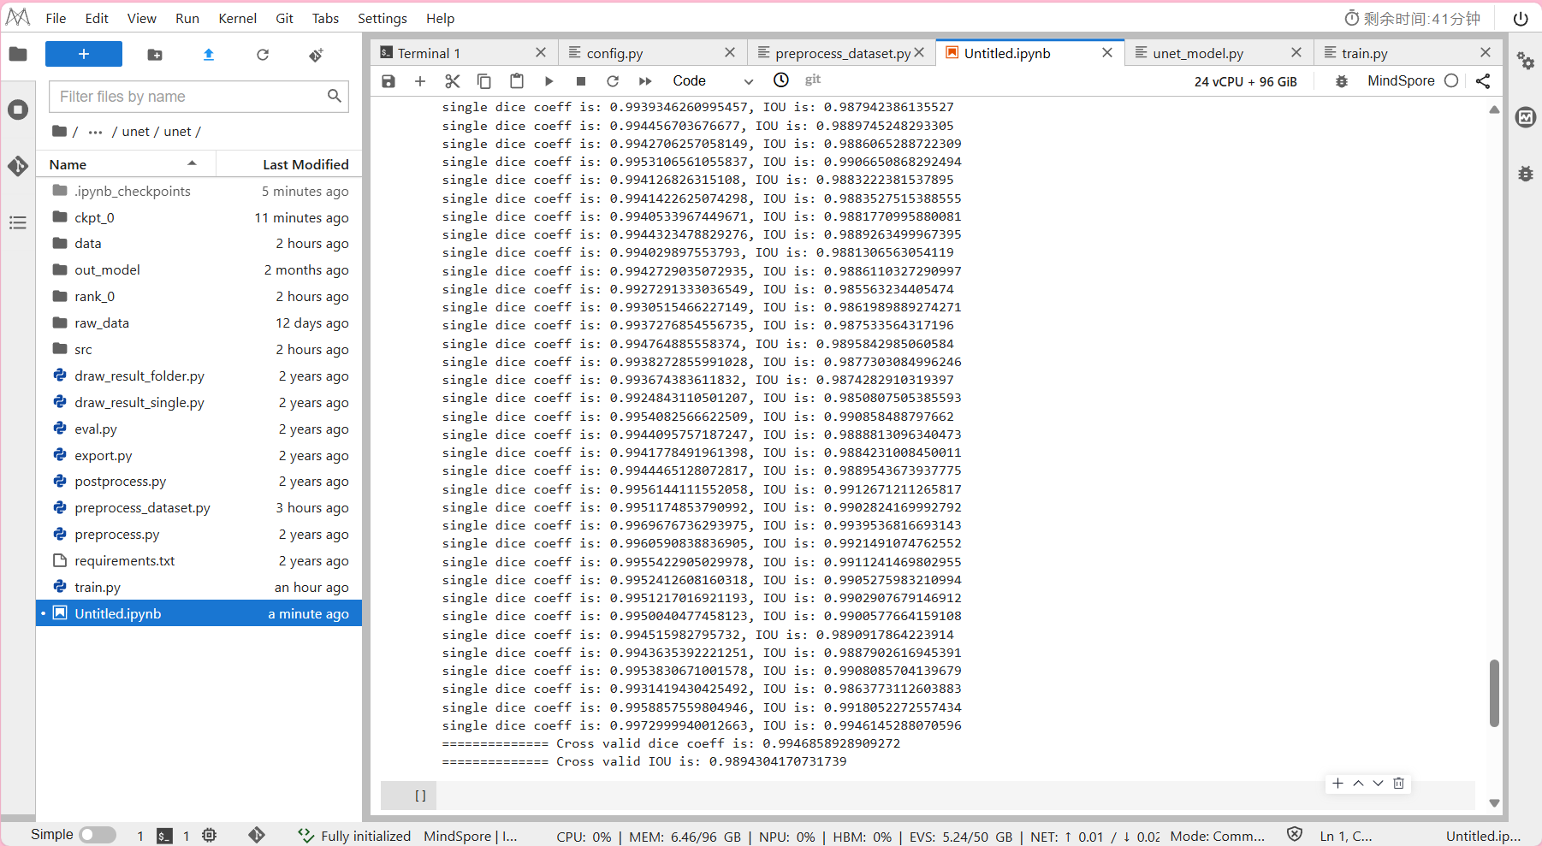Click the Git diamond icon in status bar

tap(257, 835)
